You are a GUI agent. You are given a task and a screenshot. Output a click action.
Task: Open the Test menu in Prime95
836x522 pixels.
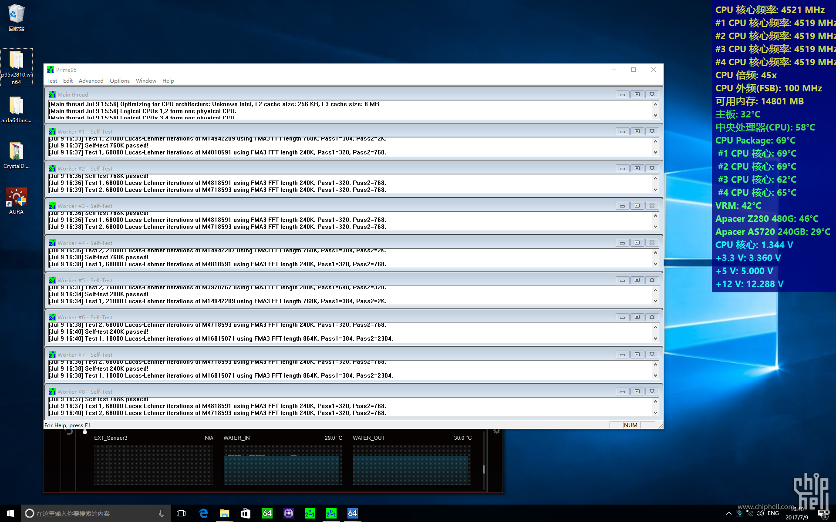point(52,81)
